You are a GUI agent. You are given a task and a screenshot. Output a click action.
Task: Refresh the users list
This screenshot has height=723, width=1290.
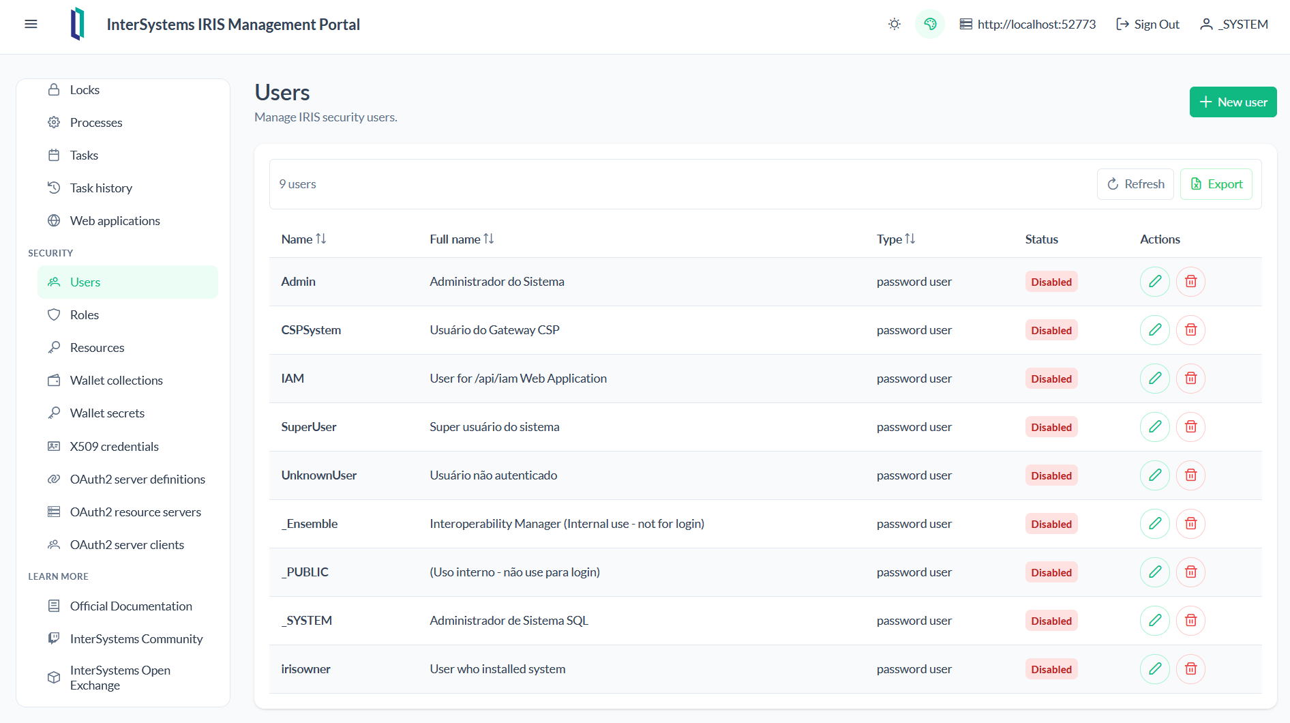[x=1135, y=184]
